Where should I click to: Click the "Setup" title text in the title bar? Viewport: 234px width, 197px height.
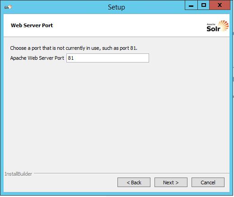pyautogui.click(x=117, y=7)
